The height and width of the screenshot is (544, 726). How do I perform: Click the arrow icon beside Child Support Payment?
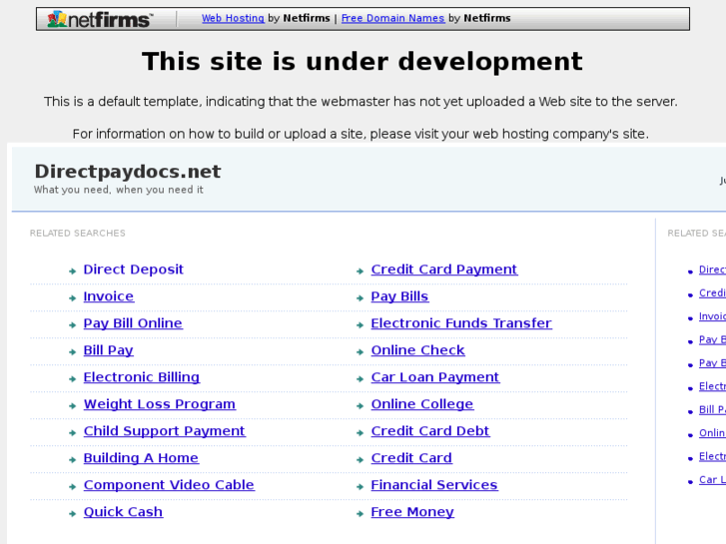(x=72, y=433)
